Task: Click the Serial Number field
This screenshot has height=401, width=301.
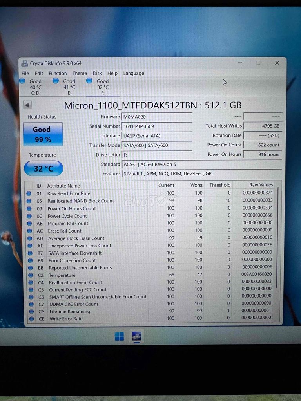Action: (157, 126)
